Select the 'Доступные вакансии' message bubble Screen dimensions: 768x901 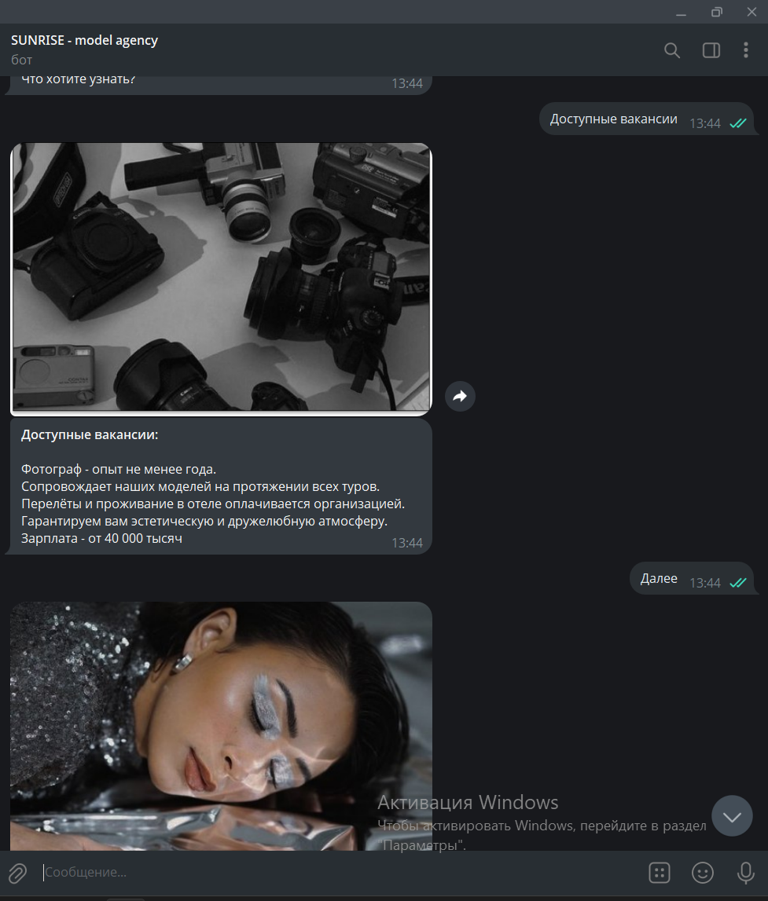pyautogui.click(x=613, y=119)
